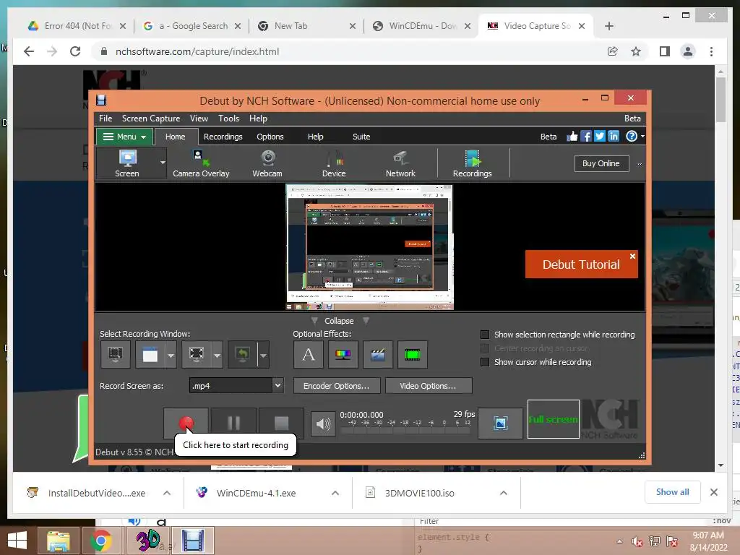Open Camera Overlay in Debut toolbar
740x555 pixels.
coord(201,163)
